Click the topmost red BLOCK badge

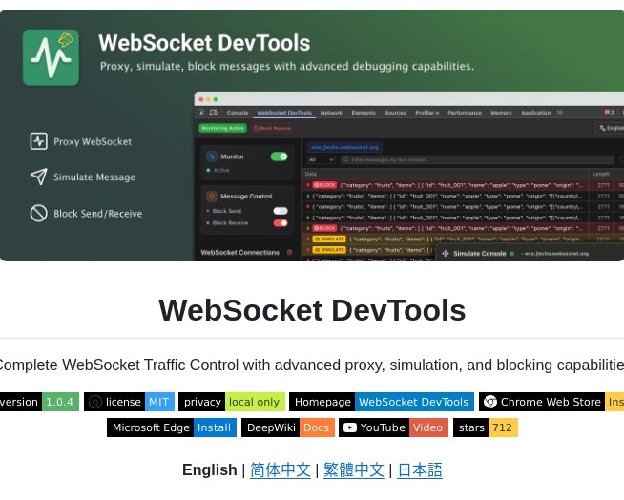324,185
